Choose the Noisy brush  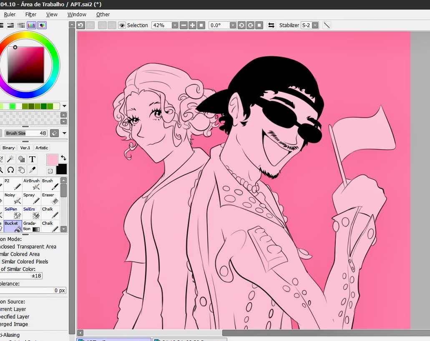pos(13,198)
